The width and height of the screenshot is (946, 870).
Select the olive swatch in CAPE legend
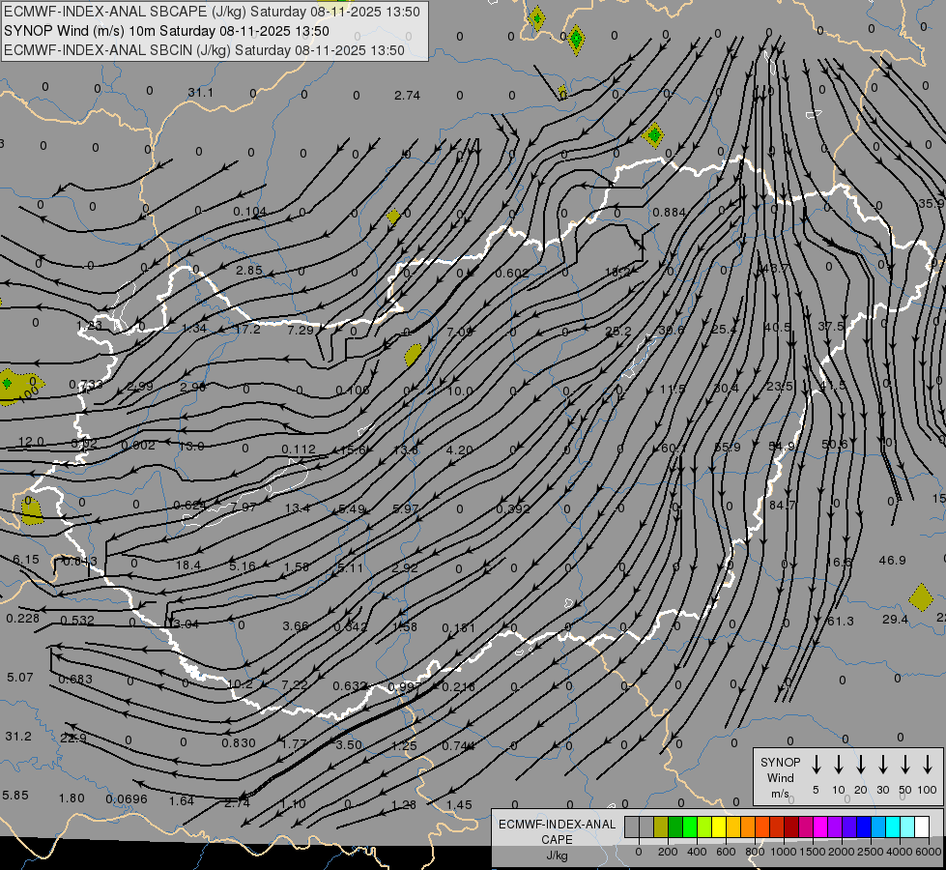[661, 827]
